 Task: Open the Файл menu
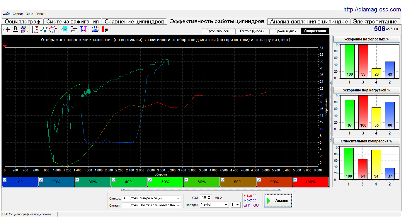[x=6, y=14]
